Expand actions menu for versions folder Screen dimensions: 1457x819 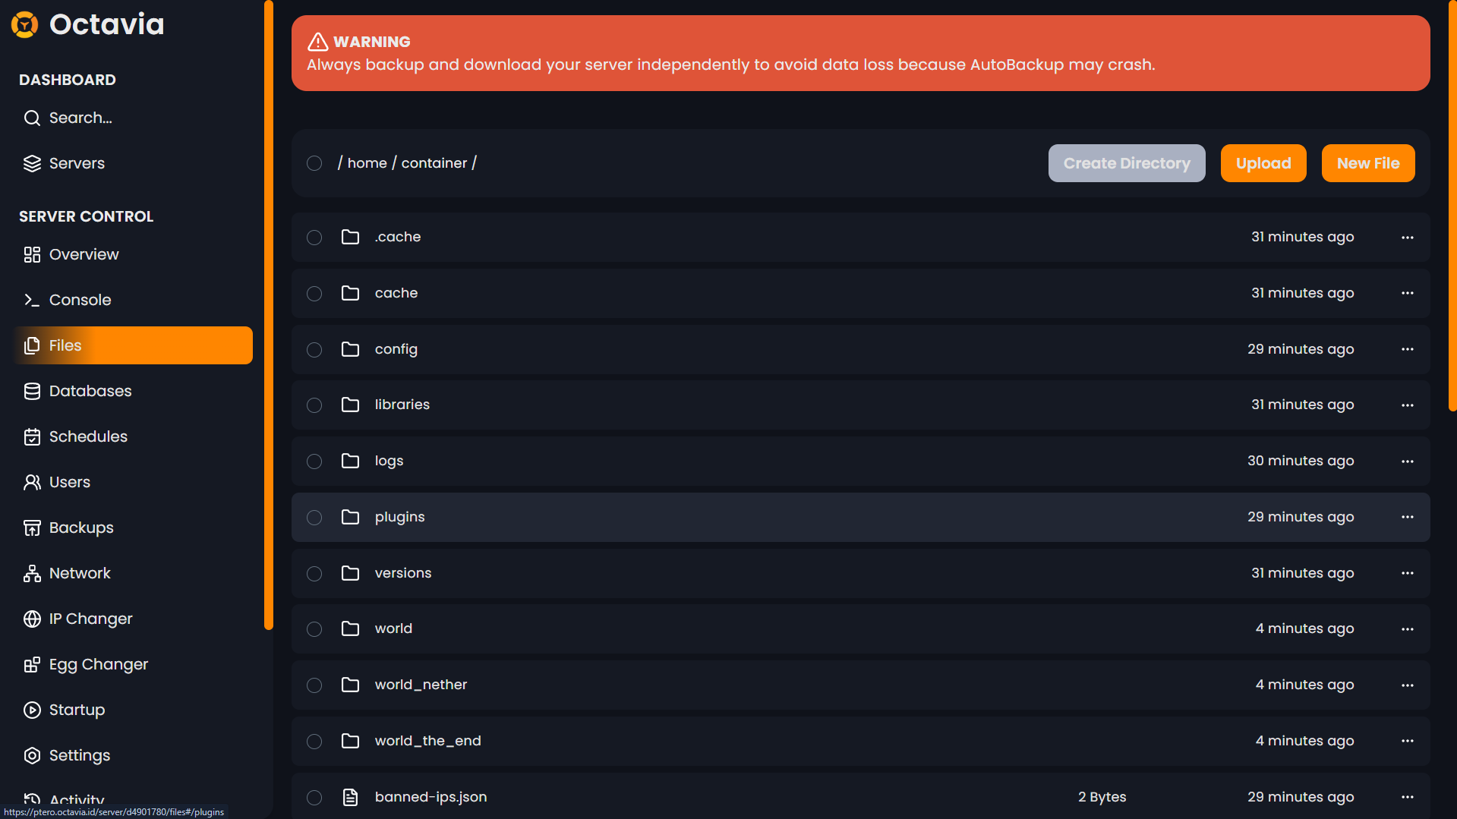(1407, 573)
